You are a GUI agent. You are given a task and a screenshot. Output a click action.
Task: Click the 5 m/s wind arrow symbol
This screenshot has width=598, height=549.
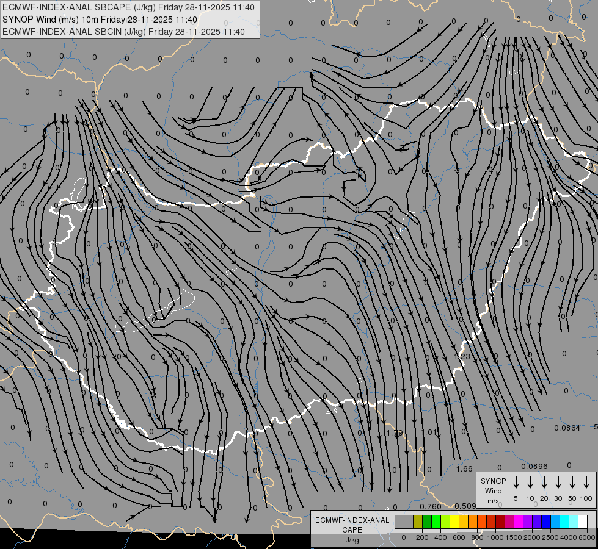click(516, 482)
